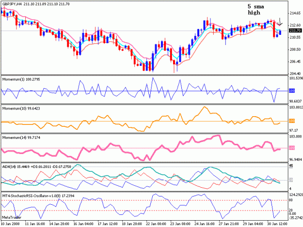The image size is (303, 227).
Task: Click the 210.55 price axis label
Action: pyautogui.click(x=295, y=37)
